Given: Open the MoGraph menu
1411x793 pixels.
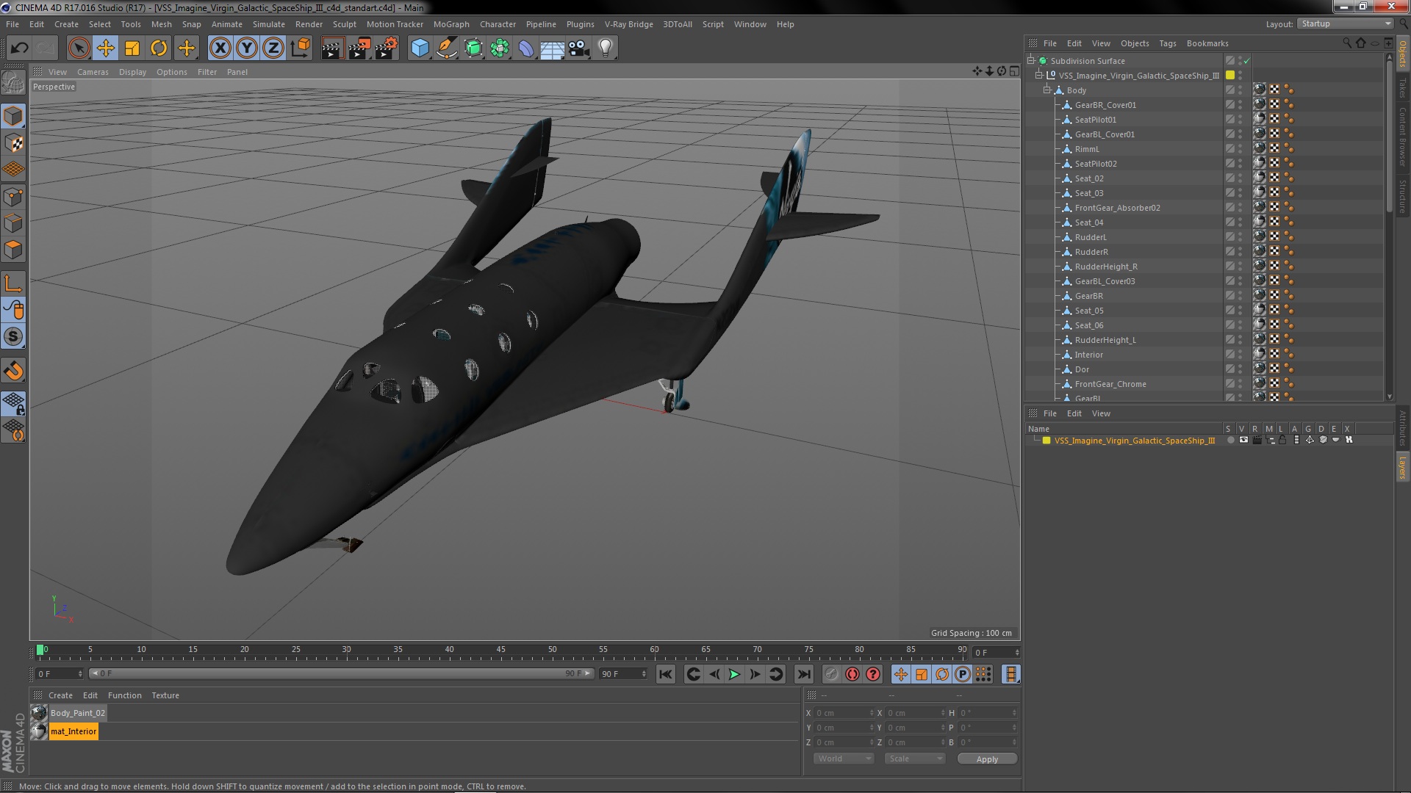Looking at the screenshot, I should click(x=450, y=24).
